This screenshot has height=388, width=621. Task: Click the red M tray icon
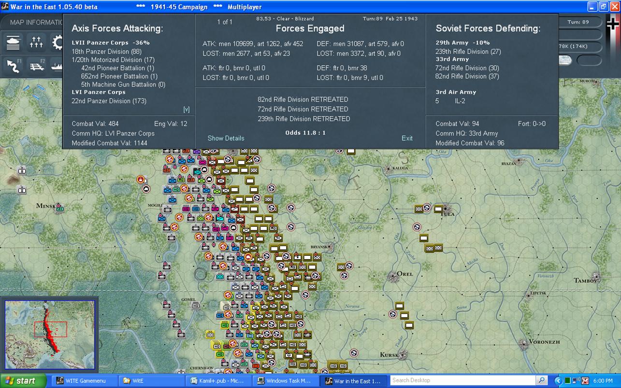point(585,381)
